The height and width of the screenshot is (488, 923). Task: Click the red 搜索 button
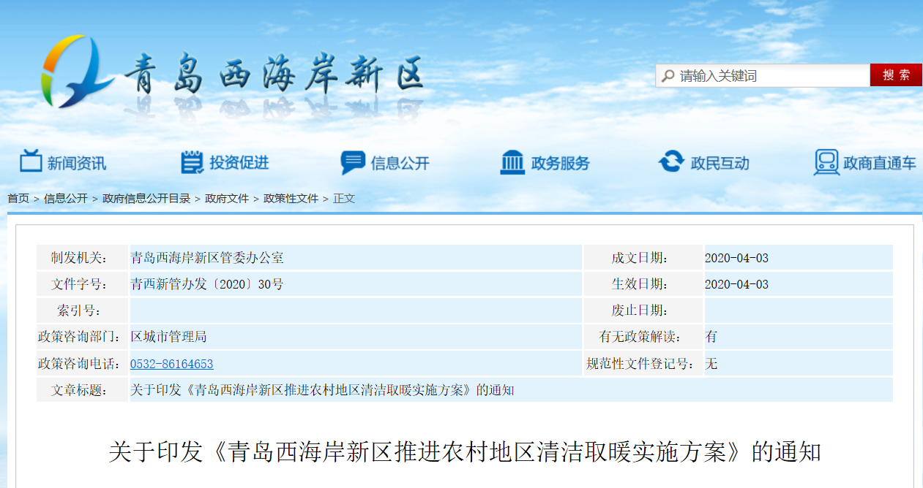(x=896, y=75)
